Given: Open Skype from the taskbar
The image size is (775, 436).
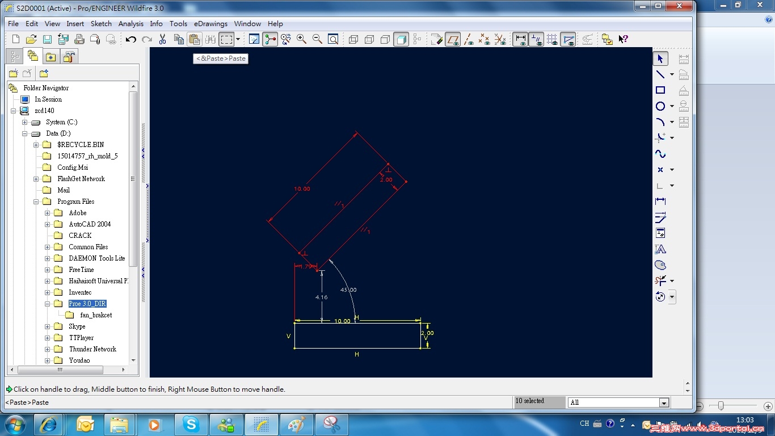Looking at the screenshot, I should coord(191,425).
